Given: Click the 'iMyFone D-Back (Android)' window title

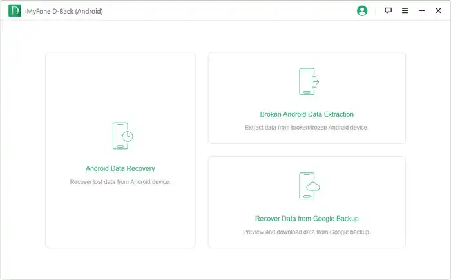Looking at the screenshot, I should (64, 11).
